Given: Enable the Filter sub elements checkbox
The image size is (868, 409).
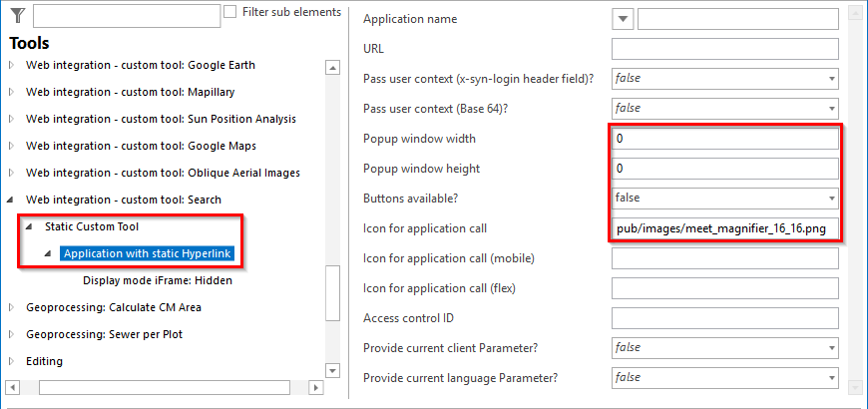Looking at the screenshot, I should [x=230, y=12].
